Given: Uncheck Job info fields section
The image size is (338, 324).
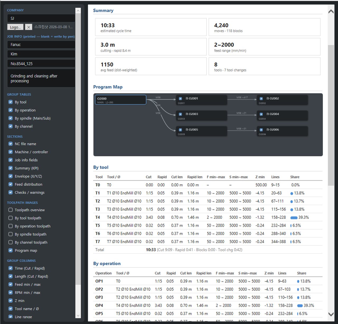Looking at the screenshot, I should 11,160.
